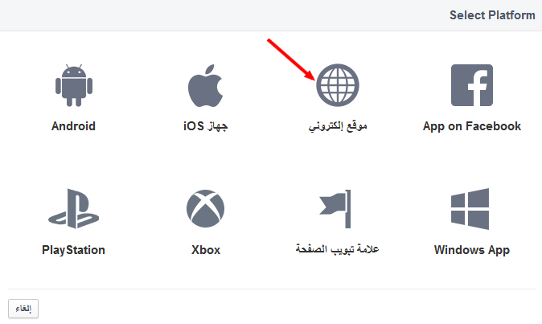Choose the Apple iOS logo icon
The width and height of the screenshot is (542, 324).
(x=205, y=85)
